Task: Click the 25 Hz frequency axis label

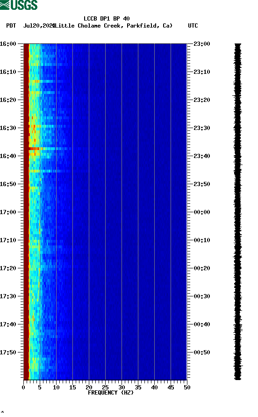Action: tap(105, 388)
